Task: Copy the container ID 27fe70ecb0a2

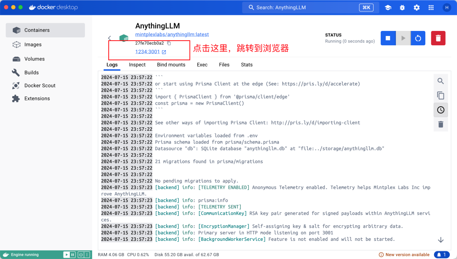Action: pyautogui.click(x=169, y=43)
